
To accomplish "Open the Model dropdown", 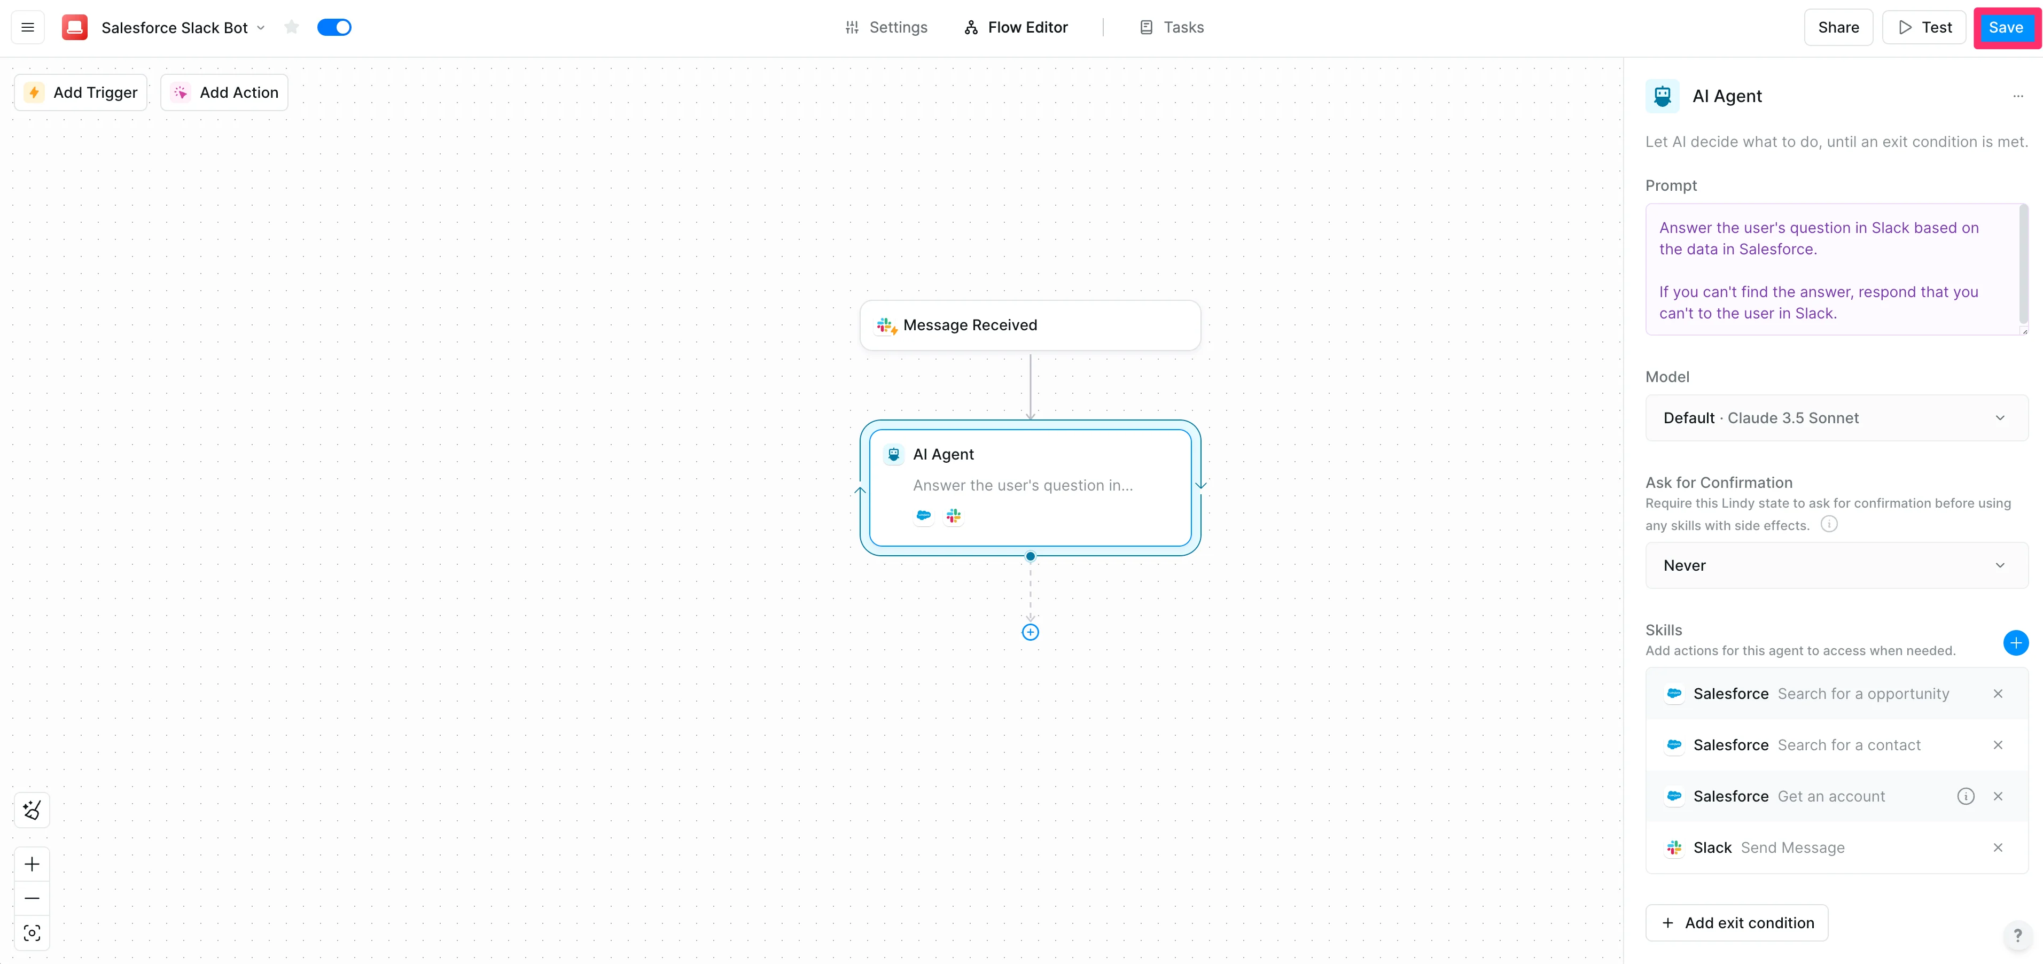I will [x=1836, y=418].
